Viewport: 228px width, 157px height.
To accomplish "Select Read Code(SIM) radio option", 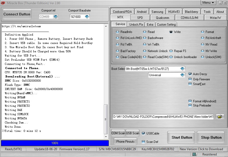I will click(x=145, y=57).
